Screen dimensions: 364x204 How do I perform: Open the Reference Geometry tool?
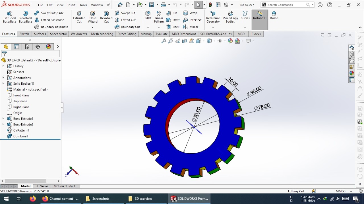coord(213,17)
